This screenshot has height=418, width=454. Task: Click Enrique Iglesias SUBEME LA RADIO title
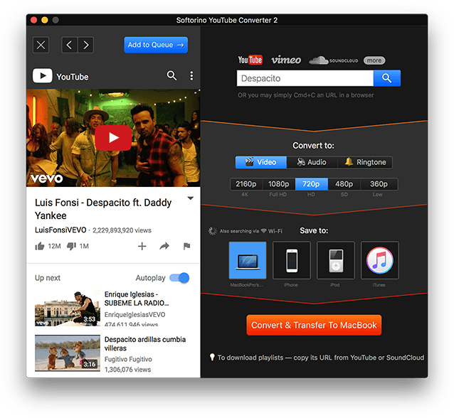click(137, 299)
